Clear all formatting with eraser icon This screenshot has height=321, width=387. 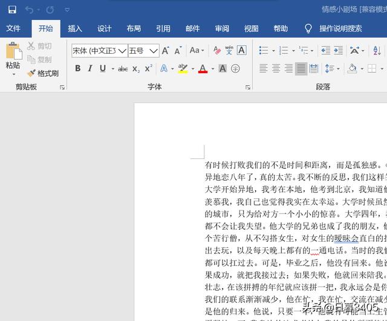(213, 51)
